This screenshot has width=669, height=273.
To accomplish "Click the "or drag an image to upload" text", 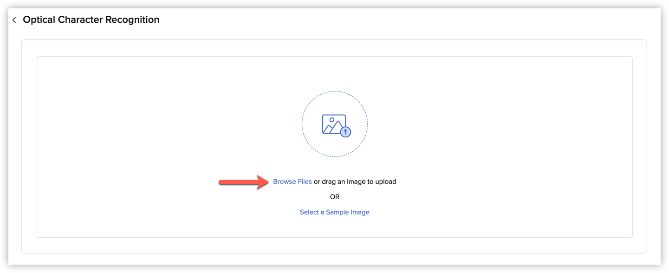I will pos(355,182).
